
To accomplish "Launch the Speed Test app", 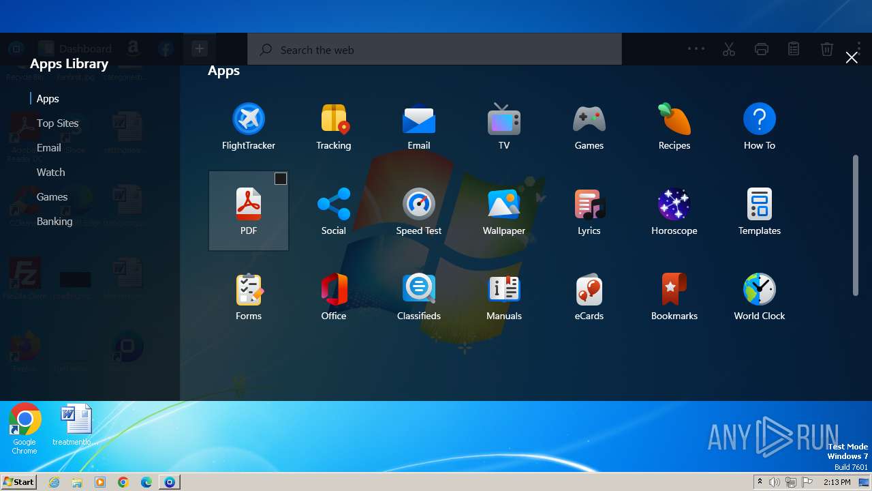I will pos(419,211).
